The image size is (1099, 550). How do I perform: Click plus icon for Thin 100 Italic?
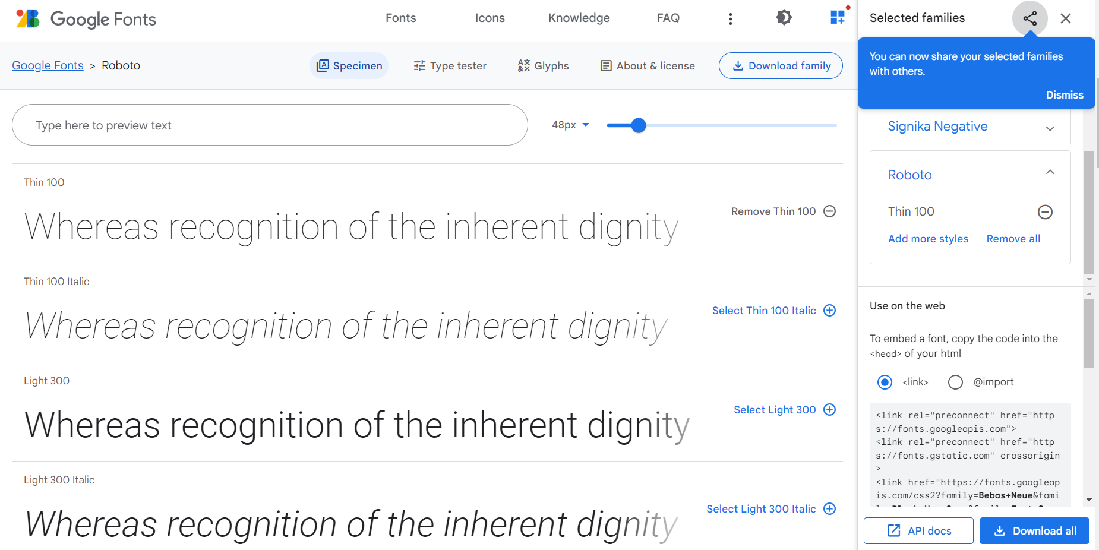point(830,311)
